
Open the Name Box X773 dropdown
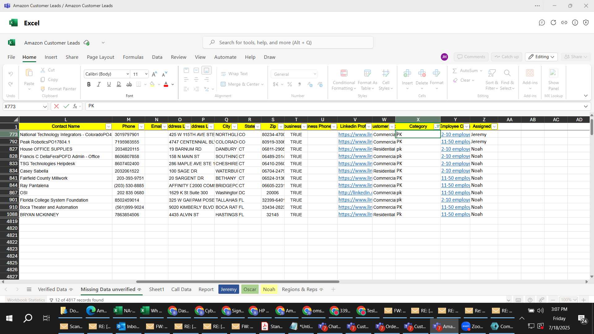click(x=45, y=107)
